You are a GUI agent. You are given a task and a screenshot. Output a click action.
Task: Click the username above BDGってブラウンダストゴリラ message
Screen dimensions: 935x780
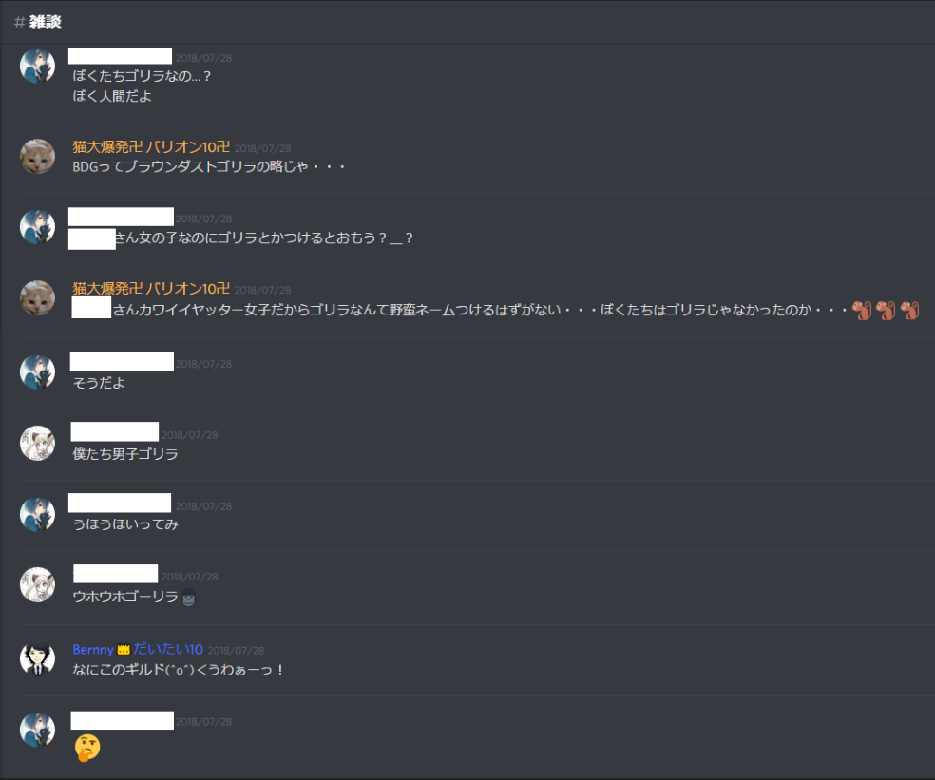coord(151,146)
